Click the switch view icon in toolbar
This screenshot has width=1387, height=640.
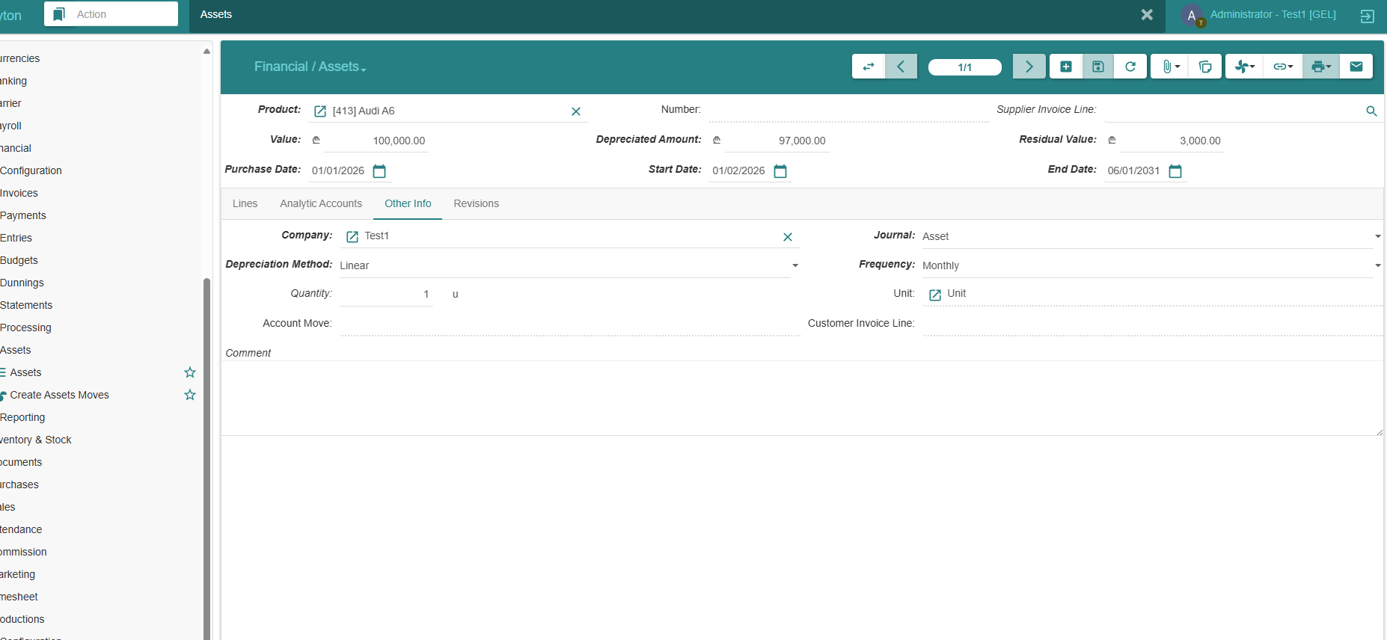point(868,67)
